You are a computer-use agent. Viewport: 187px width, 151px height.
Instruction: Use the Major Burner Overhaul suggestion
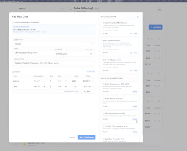pos(135,53)
